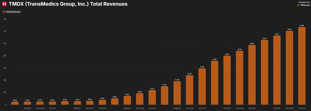311x111 pixels.
Task: Click the 0.61 data label
Action: [289, 29]
